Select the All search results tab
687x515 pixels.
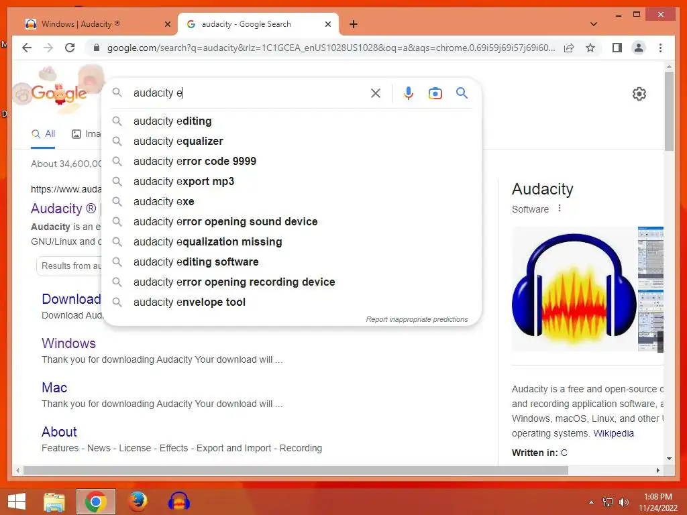43,134
